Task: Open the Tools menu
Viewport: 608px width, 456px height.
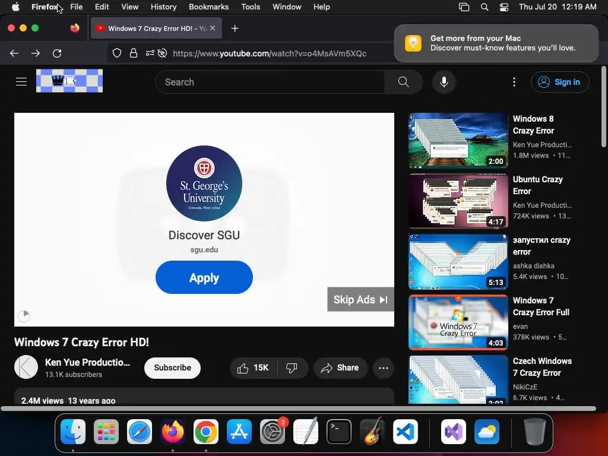Action: pos(251,7)
